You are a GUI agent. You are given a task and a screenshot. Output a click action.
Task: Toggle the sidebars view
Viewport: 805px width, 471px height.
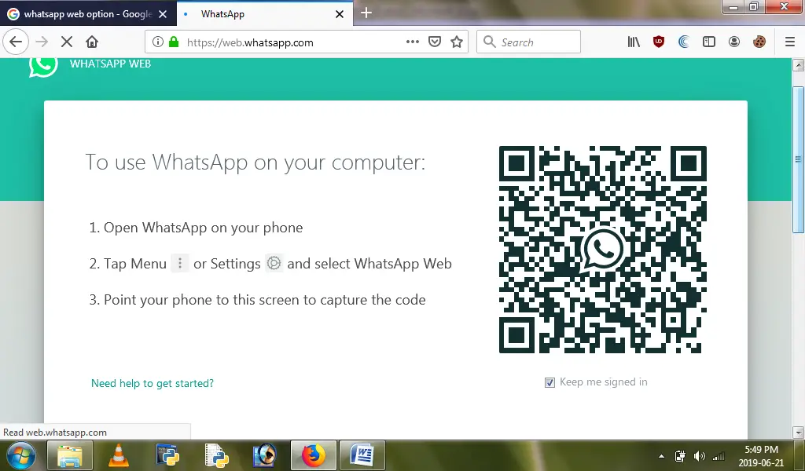pos(709,42)
